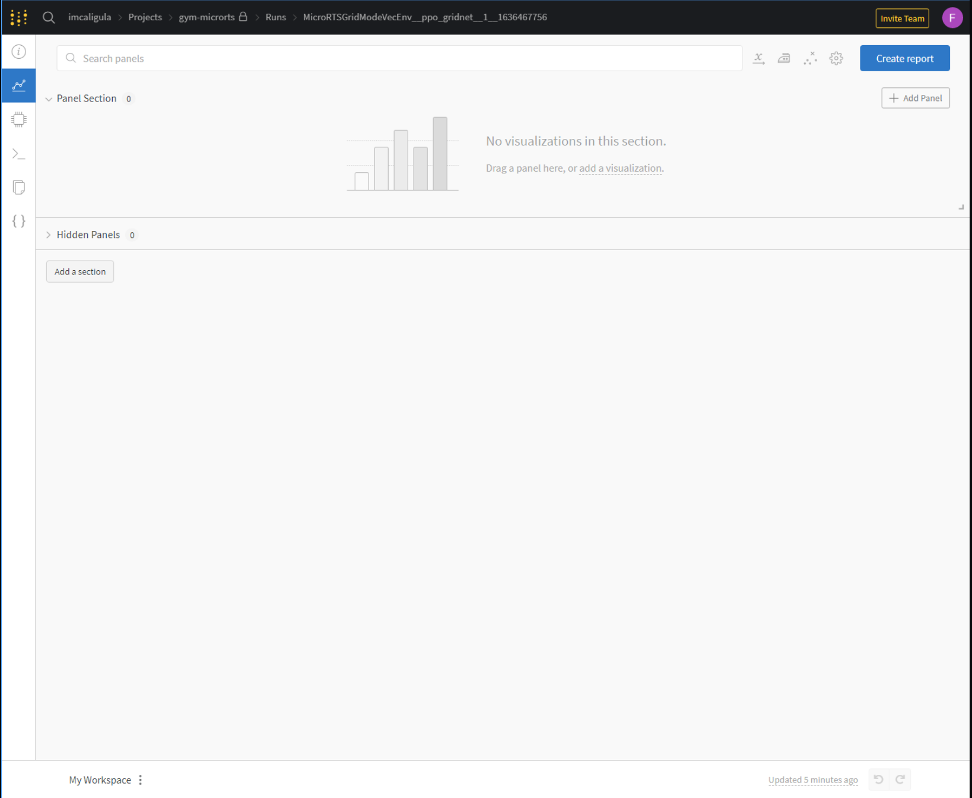Open the x-axis settings control
Viewport: 972px width, 798px height.
click(758, 58)
